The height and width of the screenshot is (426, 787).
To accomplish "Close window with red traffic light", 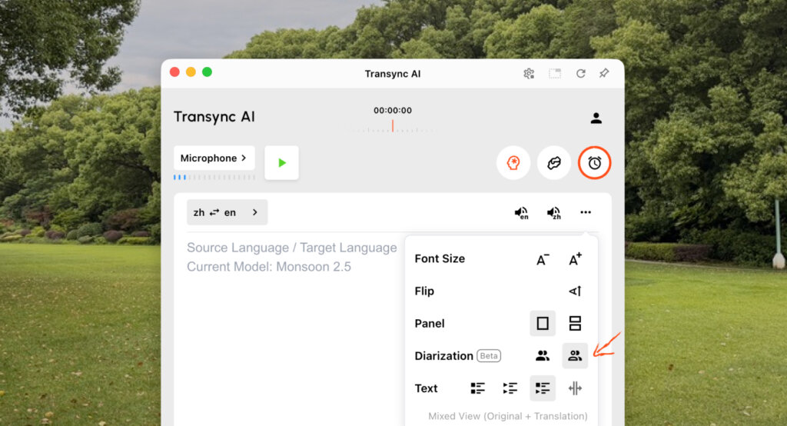I will 174,72.
